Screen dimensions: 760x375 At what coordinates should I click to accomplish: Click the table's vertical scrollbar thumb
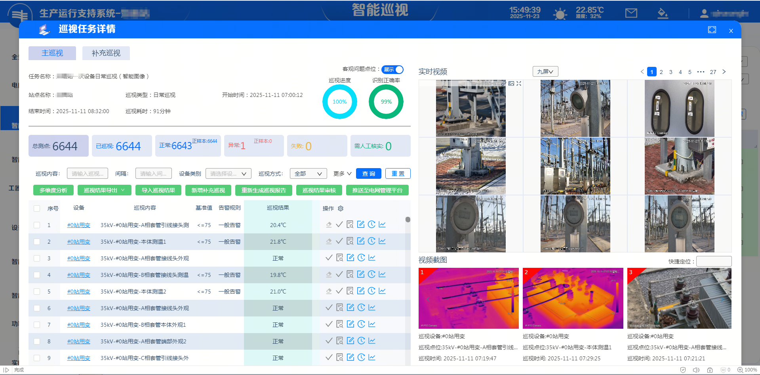(x=408, y=220)
